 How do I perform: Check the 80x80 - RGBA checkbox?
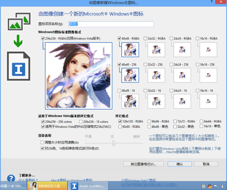(120, 127)
